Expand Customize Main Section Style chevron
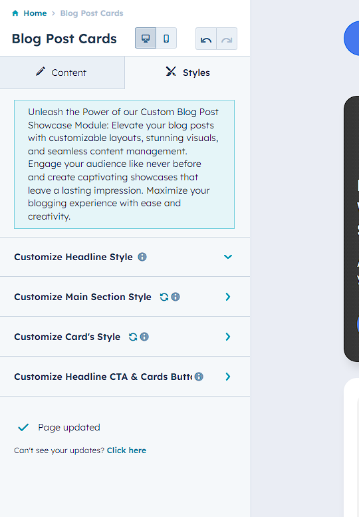Image resolution: width=359 pixels, height=517 pixels. coord(228,297)
